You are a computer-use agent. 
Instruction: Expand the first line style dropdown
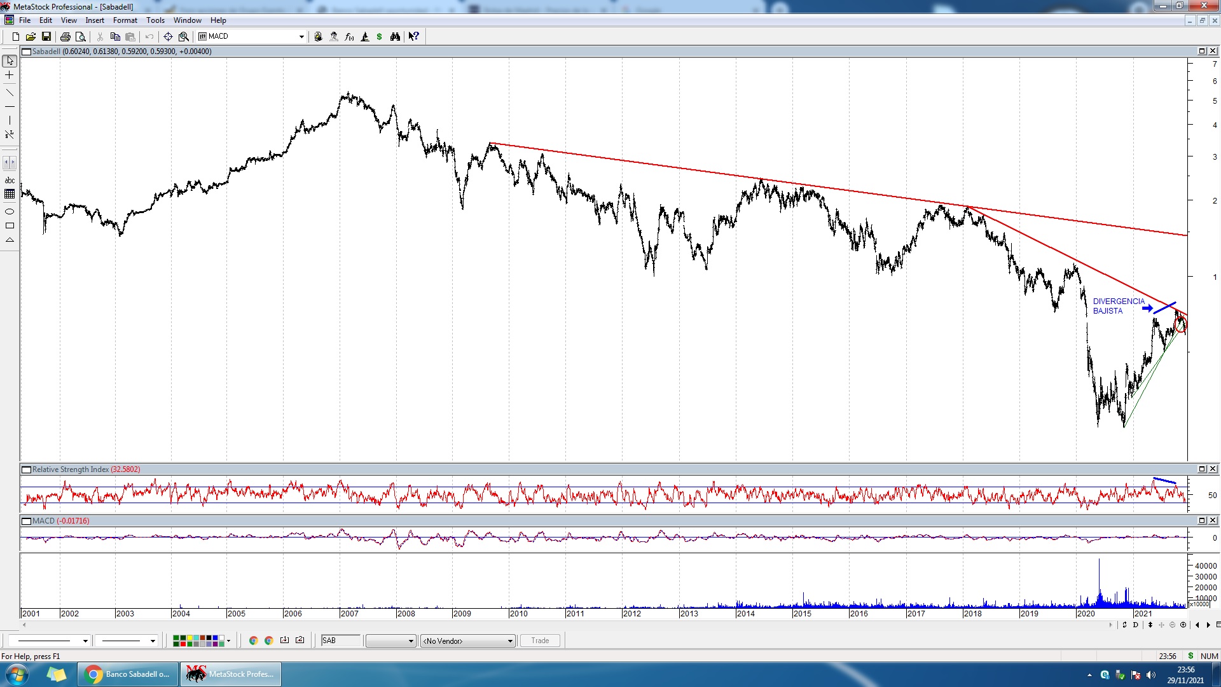pos(85,641)
